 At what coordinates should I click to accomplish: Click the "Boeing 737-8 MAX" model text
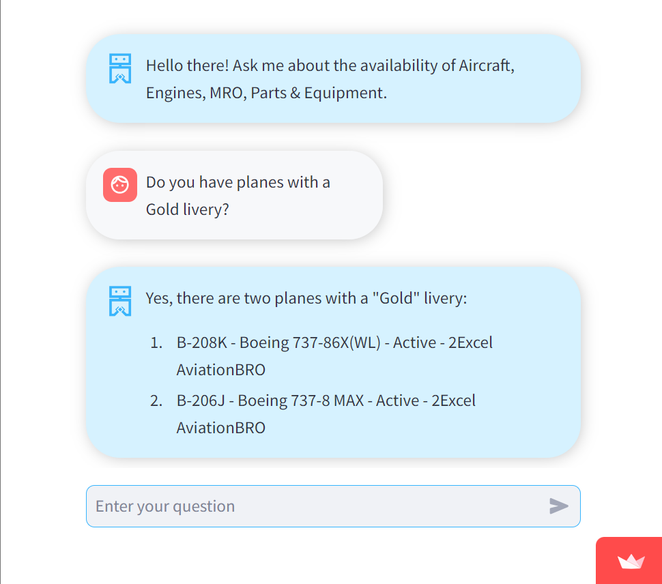point(300,400)
